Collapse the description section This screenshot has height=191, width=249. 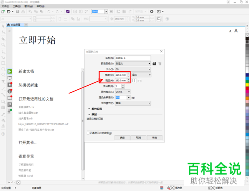pos(89,115)
